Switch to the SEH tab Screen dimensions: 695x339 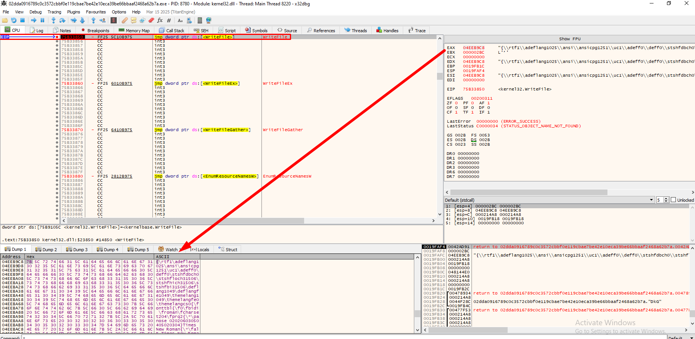tap(201, 30)
